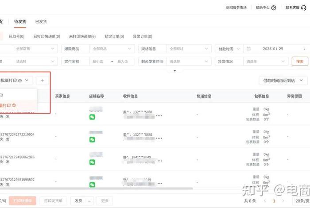This screenshot has width=310, height=208.
Task: Click the 最小值 amount input field
Action: coord(99,62)
